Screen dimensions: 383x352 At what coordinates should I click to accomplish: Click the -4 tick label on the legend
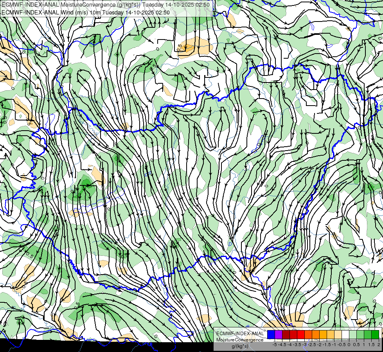coord(289,345)
